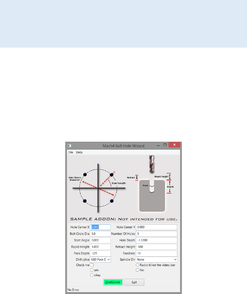The width and height of the screenshot is (247, 294).
Task: Click the Number Of Holes field
Action: 157,234
